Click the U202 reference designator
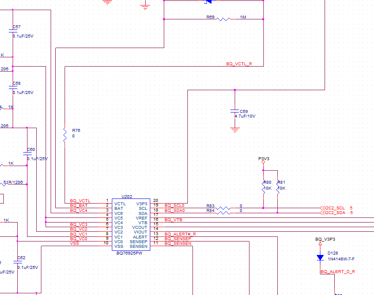The height and width of the screenshot is (295, 374). [127, 197]
